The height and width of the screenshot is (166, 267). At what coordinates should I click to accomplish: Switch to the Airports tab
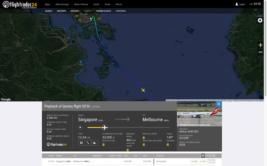61,11
